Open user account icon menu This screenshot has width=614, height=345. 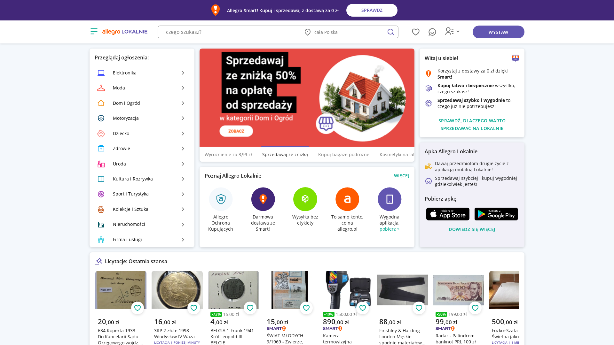pyautogui.click(x=452, y=31)
